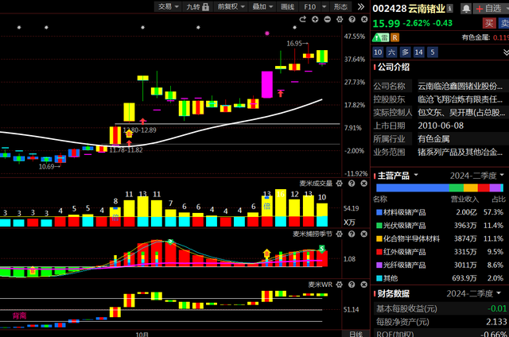Click the 实际控制人 value 包文东
The height and width of the screenshot is (337, 509).
(x=461, y=113)
